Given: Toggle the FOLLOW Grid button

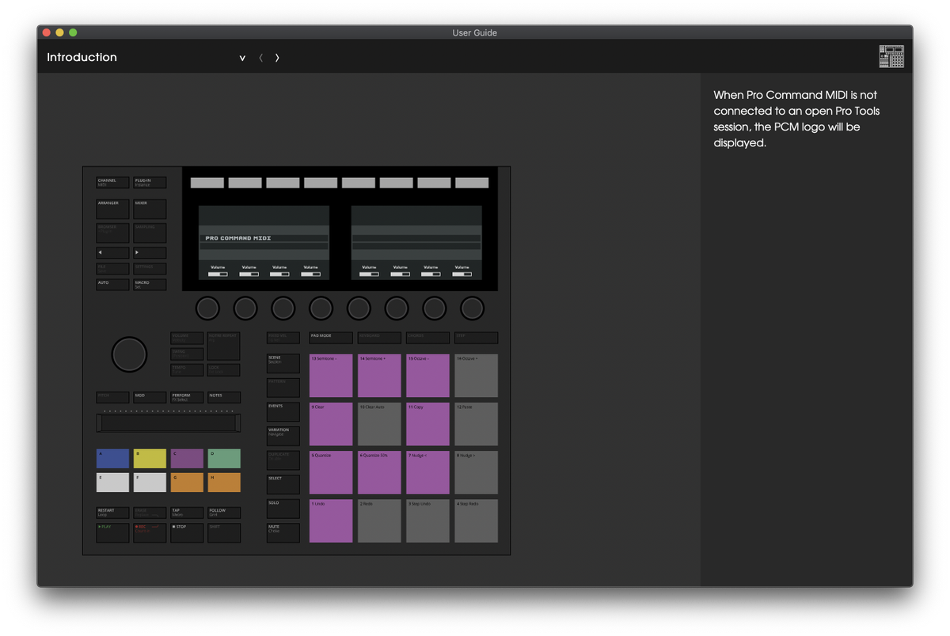Looking at the screenshot, I should 224,513.
